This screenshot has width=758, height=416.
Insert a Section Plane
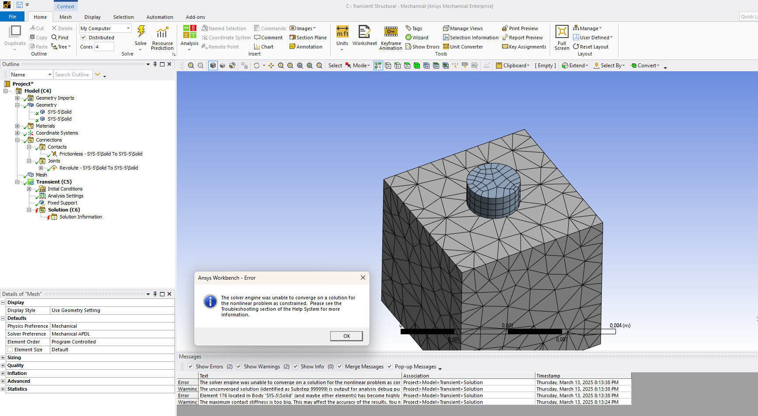click(308, 38)
